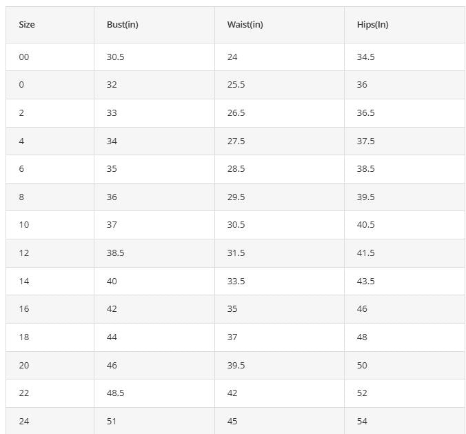The width and height of the screenshot is (466, 434).
Task: Click the bust value for size 0
Action: (112, 85)
